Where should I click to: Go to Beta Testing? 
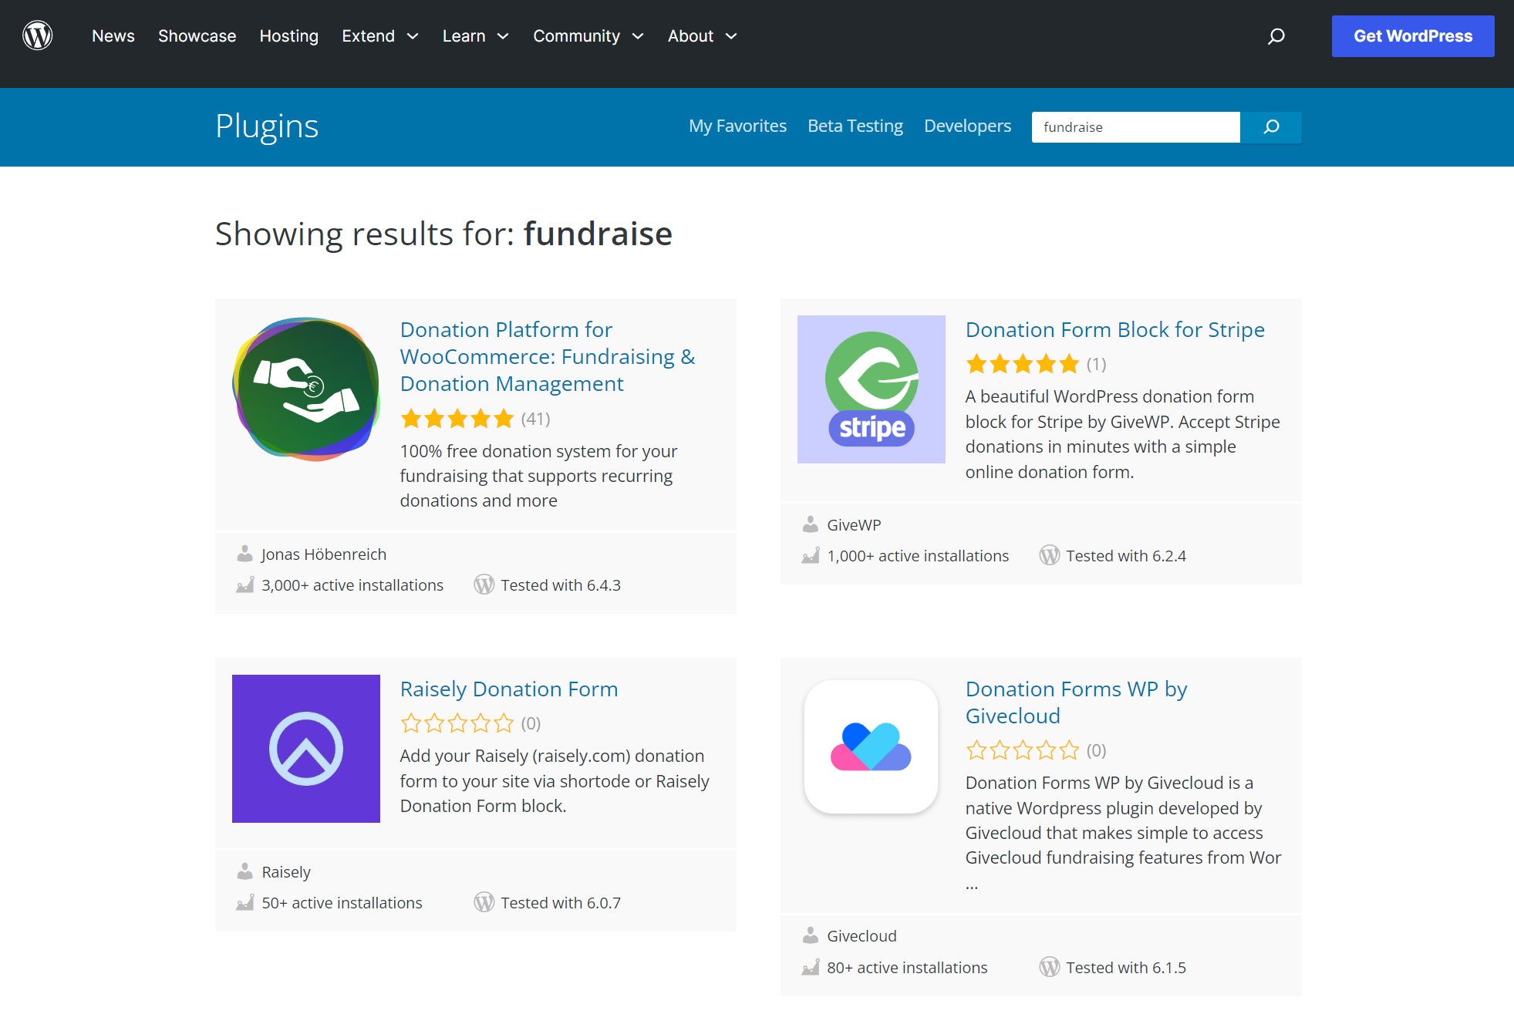[x=855, y=126]
